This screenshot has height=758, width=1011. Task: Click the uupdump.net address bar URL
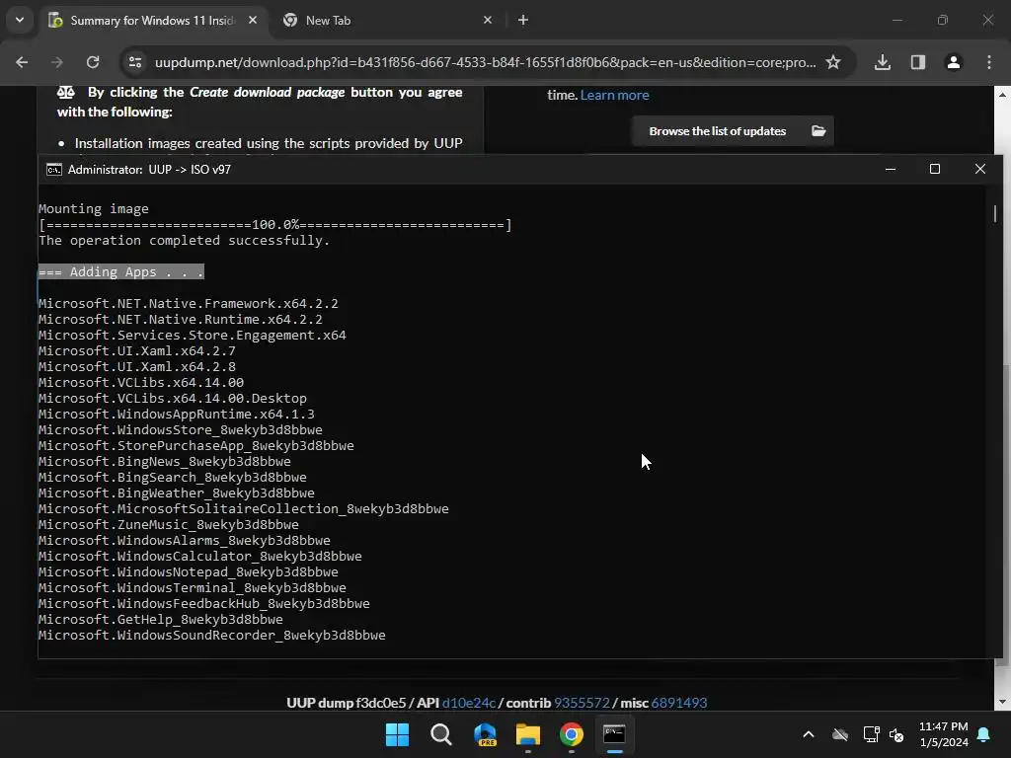485,62
